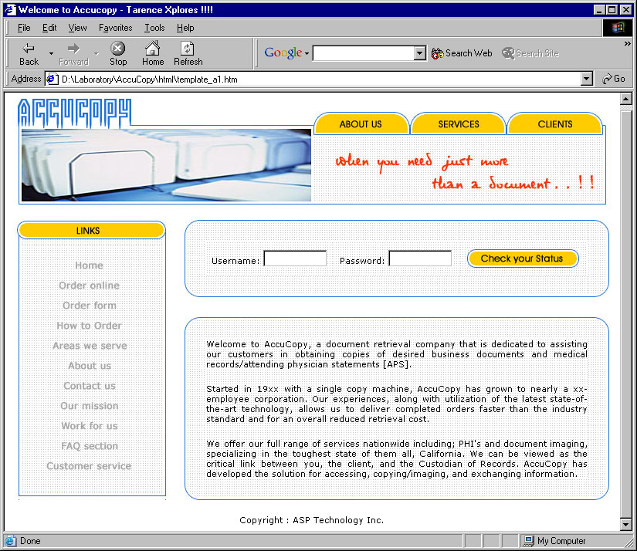Click the copier banner image
The height and width of the screenshot is (551, 637).
(x=166, y=165)
